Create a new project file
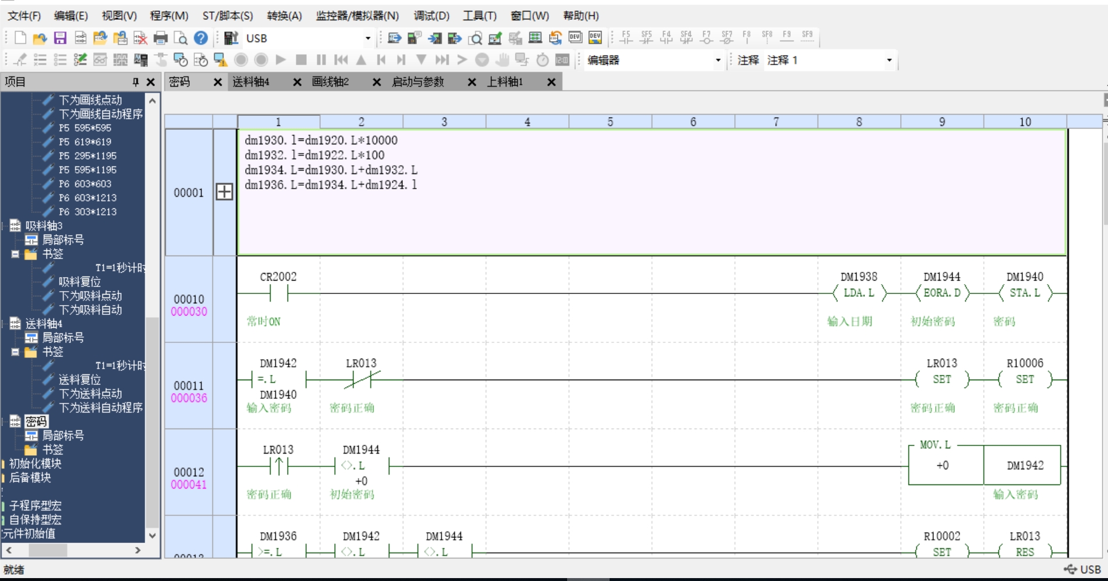This screenshot has height=581, width=1108. coord(20,38)
